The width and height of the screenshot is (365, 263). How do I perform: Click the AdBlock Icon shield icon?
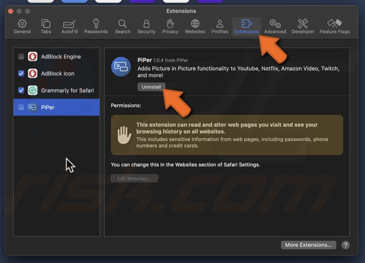pyautogui.click(x=33, y=73)
